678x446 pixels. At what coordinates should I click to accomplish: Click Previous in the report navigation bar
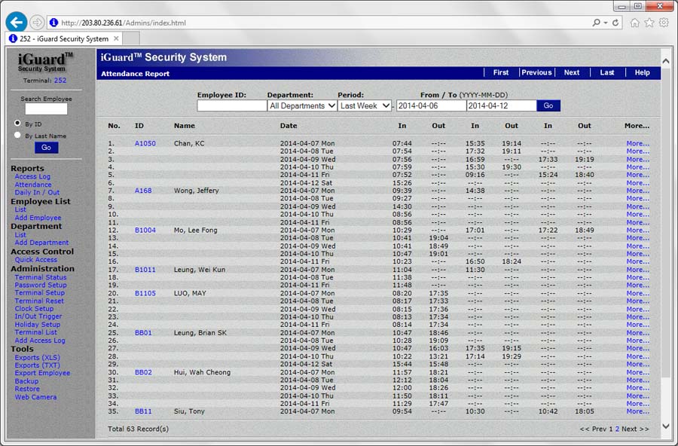(536, 72)
